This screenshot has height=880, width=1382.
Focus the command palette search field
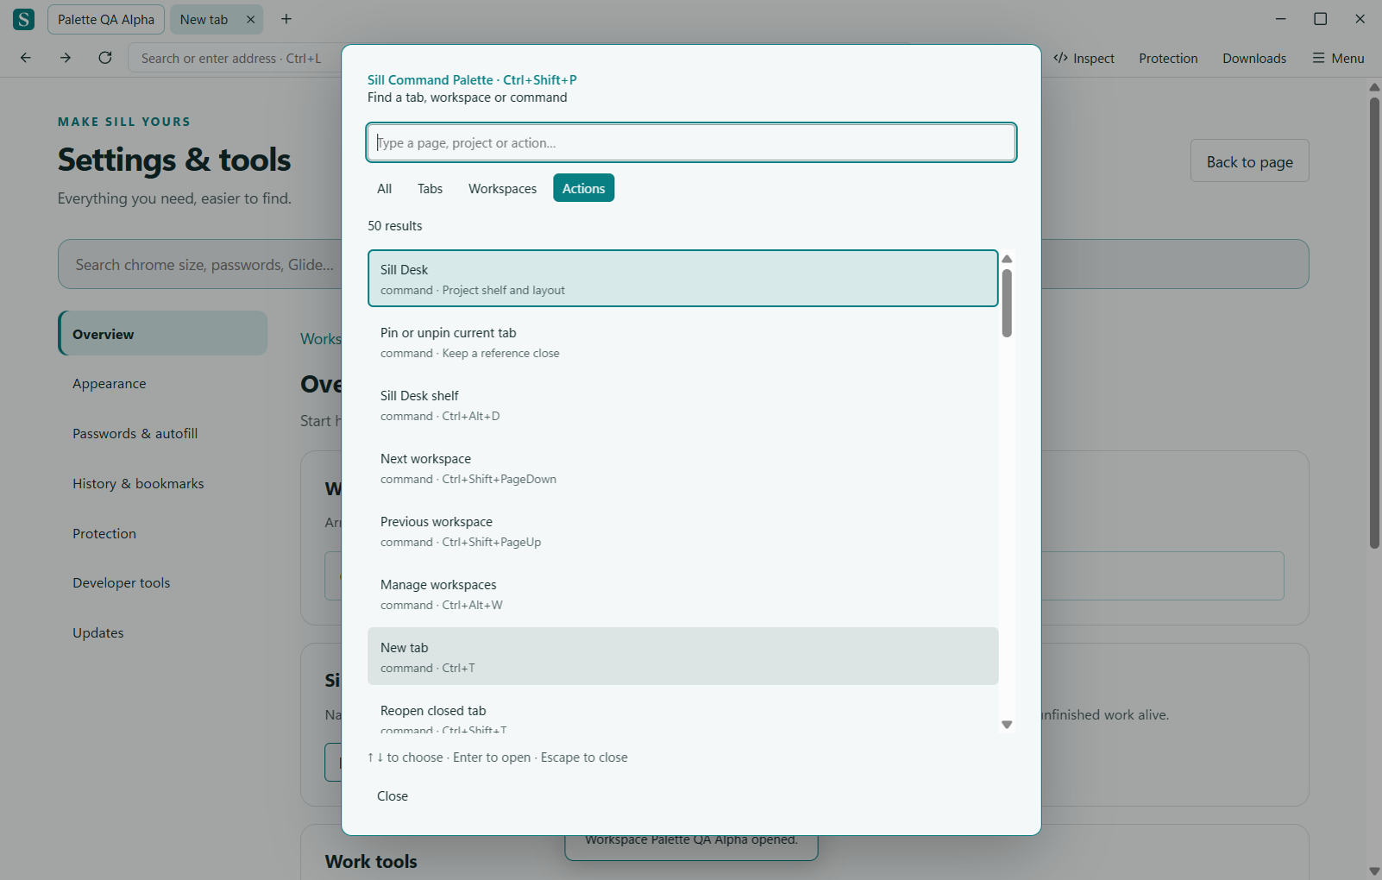coord(691,142)
